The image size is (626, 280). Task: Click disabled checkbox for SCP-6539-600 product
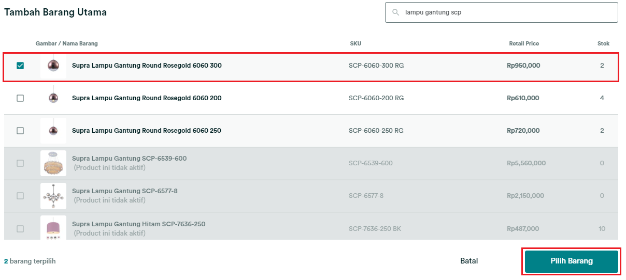point(20,163)
